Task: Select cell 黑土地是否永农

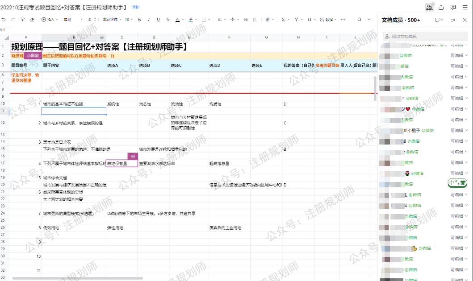Action: (74, 142)
